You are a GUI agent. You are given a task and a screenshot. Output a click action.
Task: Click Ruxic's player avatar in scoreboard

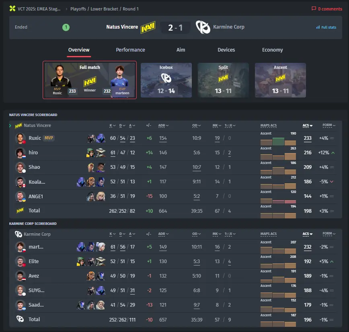point(20,138)
